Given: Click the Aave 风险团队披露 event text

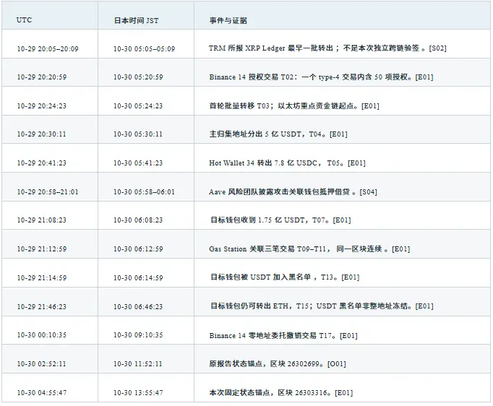Looking at the screenshot, I should coord(293,191).
